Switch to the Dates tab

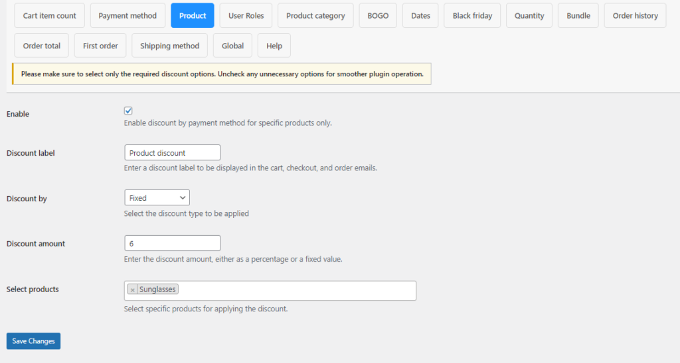pos(420,16)
